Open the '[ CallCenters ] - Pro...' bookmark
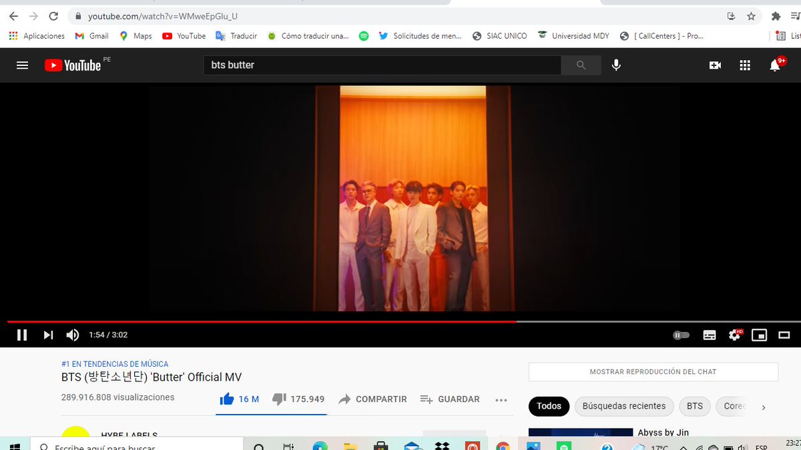 pyautogui.click(x=661, y=36)
